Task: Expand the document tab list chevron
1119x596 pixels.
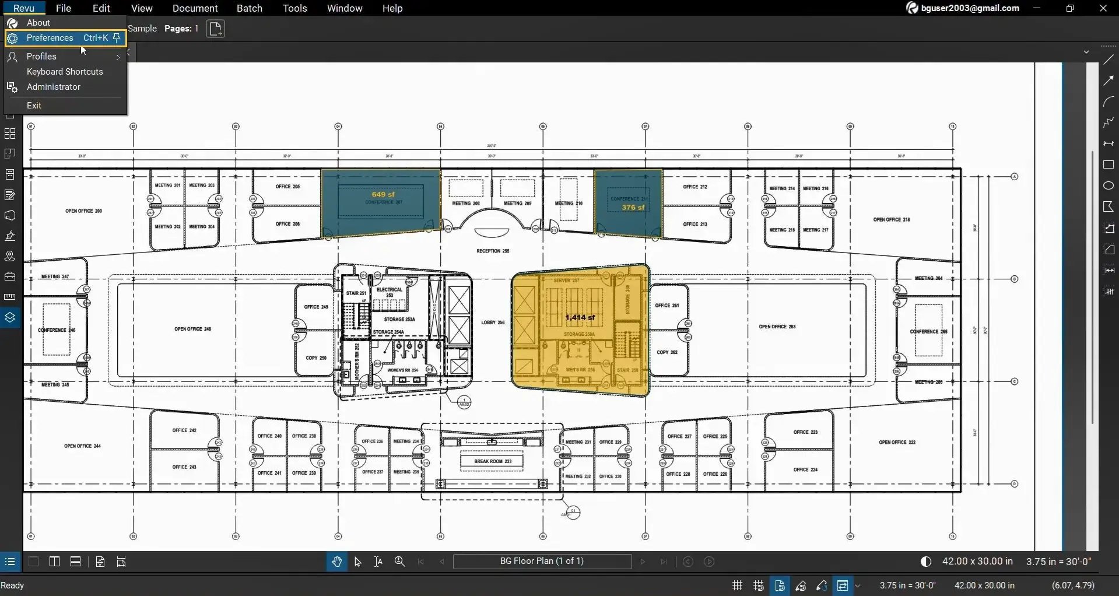Action: pos(1086,52)
